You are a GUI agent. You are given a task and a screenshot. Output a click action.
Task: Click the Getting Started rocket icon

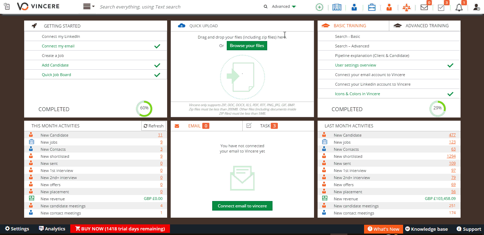tap(34, 25)
